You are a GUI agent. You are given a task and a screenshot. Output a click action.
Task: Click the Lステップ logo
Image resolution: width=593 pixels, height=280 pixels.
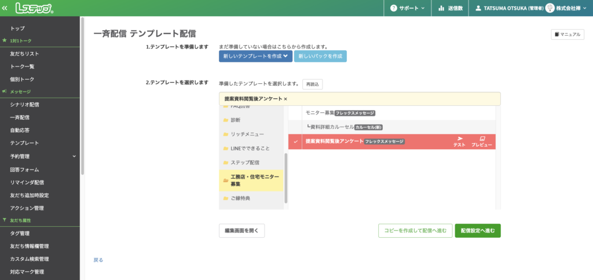coord(35,8)
